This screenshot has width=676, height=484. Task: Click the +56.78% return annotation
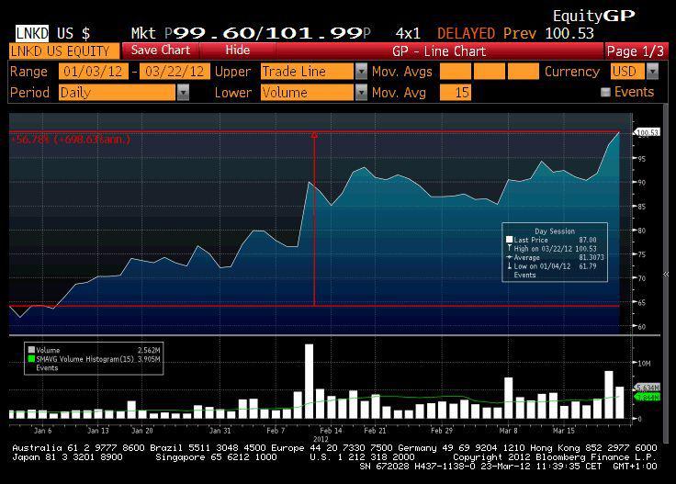point(71,140)
